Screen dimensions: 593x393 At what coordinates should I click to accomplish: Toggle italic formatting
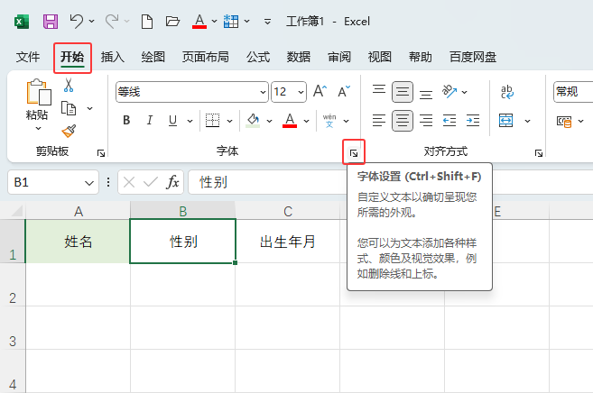click(150, 121)
